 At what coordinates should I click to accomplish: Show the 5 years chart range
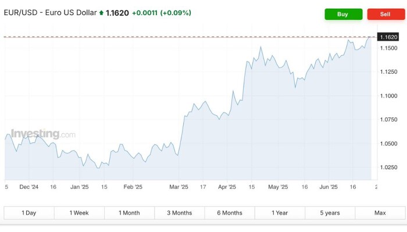pos(330,213)
